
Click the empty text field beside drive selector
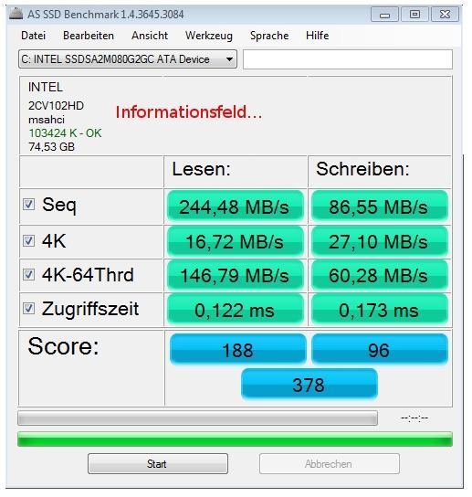pos(348,59)
